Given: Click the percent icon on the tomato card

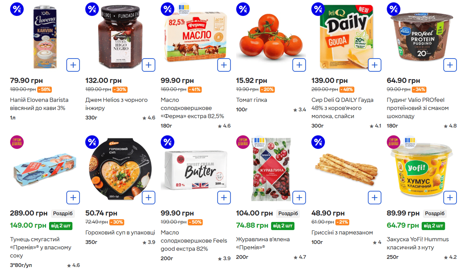Looking at the screenshot, I should 242,9.
